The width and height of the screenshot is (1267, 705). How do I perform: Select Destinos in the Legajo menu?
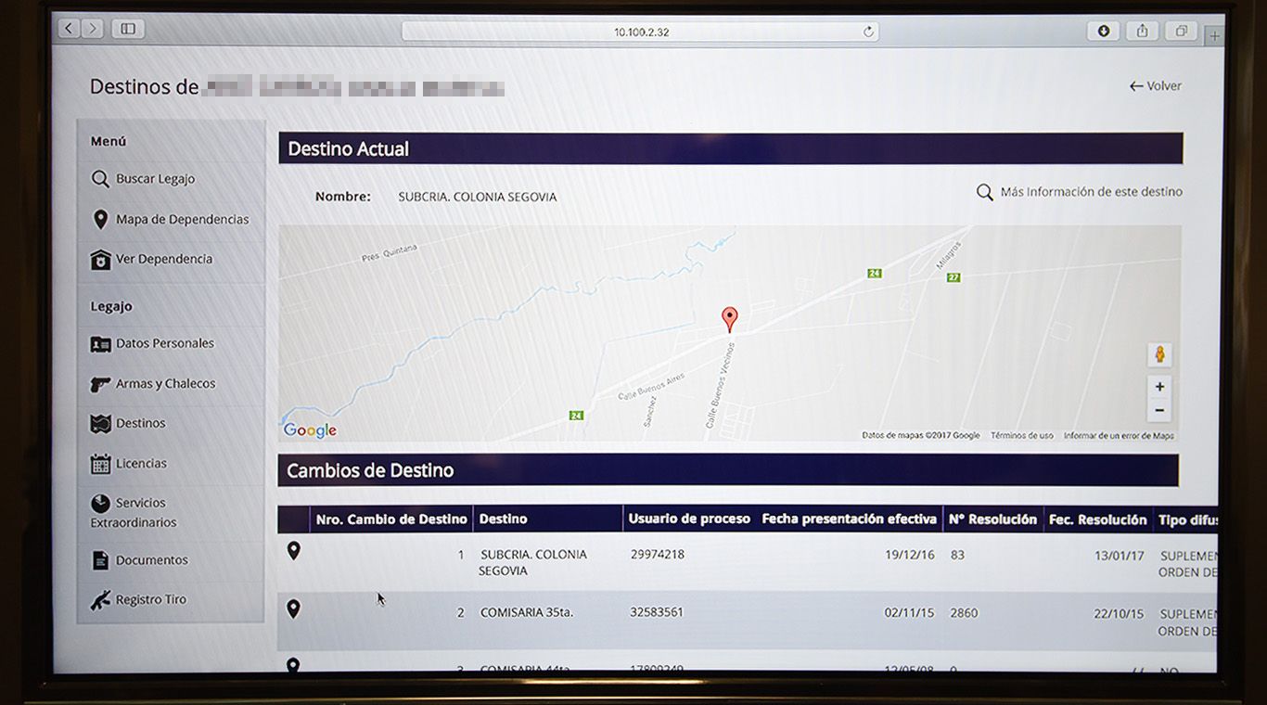[x=140, y=424]
